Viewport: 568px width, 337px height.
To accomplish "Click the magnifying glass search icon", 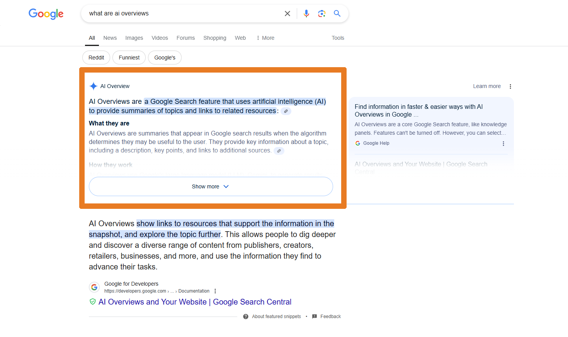I will click(337, 14).
